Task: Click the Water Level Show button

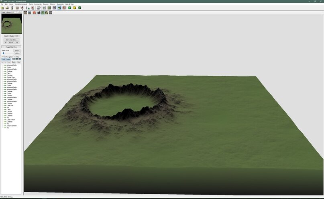Action: pos(17,50)
